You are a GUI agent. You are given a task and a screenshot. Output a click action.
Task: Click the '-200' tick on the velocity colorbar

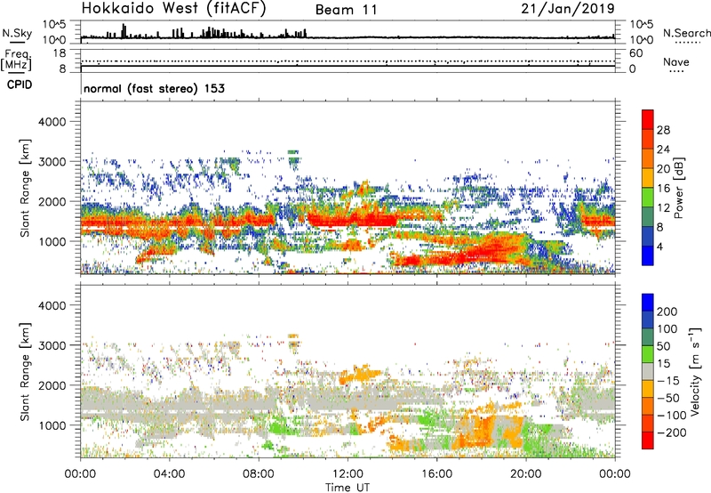tap(672, 432)
